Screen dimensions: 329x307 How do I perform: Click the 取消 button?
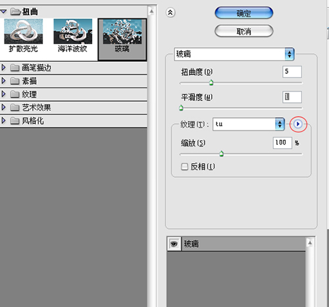pos(244,31)
